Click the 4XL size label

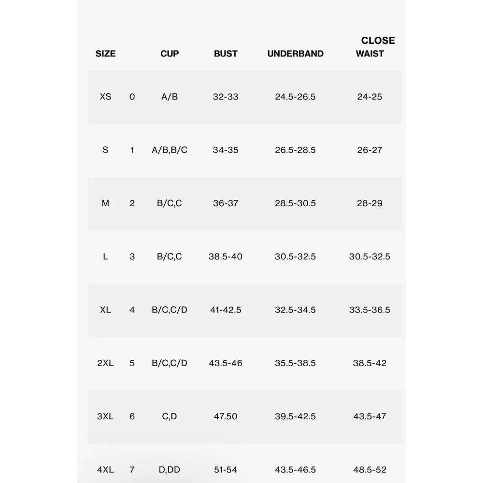coord(105,469)
